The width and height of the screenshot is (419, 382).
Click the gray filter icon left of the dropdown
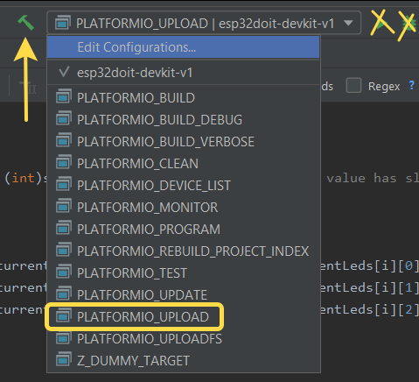coord(28,87)
